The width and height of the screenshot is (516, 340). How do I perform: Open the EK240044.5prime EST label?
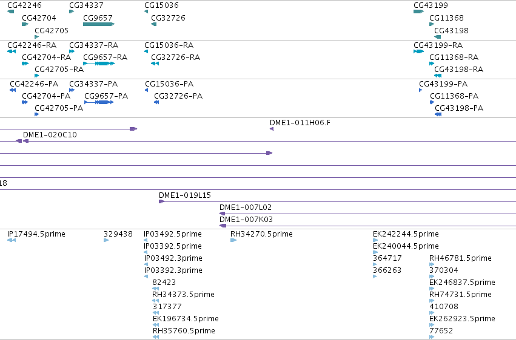[x=406, y=246]
